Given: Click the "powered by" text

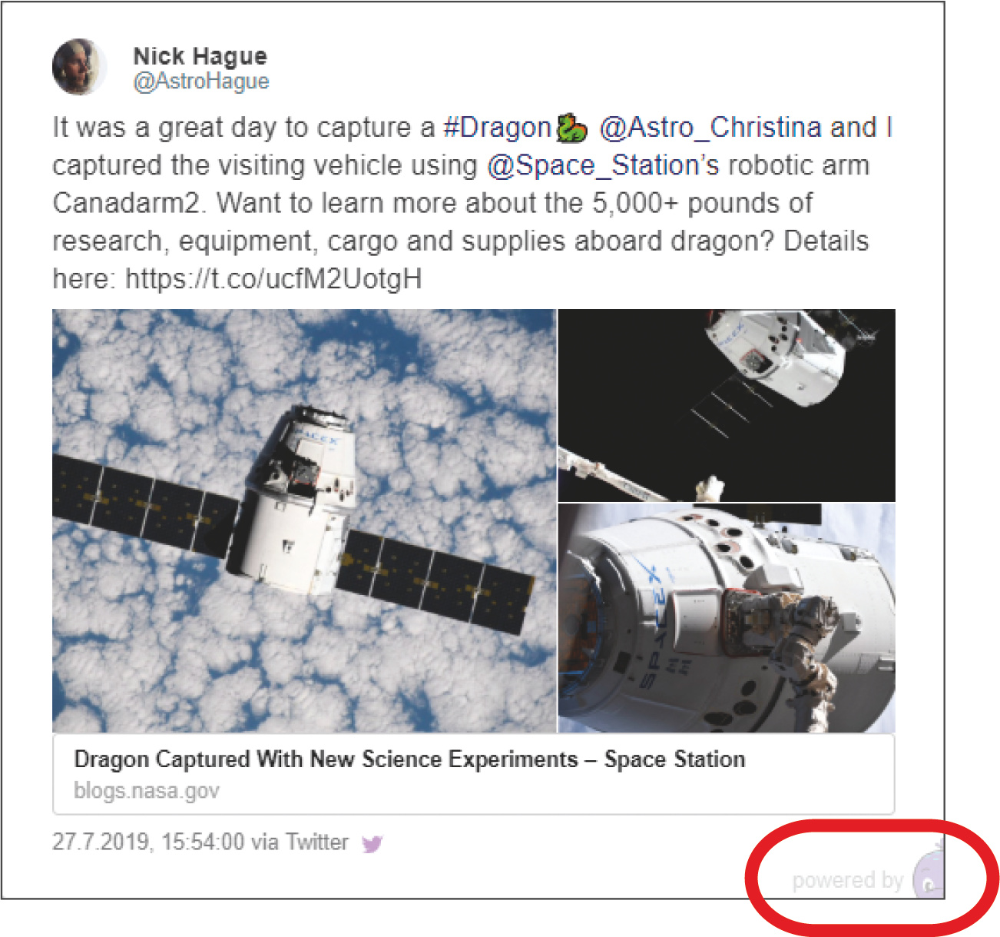Looking at the screenshot, I should (847, 880).
